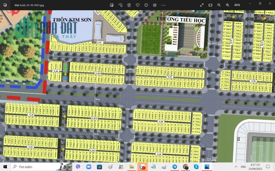Open Photos app taskbar icon
Screen dimensions: 275x171
click(x=207, y=167)
